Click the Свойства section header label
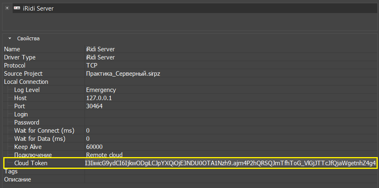This screenshot has width=379, height=188. [28, 39]
